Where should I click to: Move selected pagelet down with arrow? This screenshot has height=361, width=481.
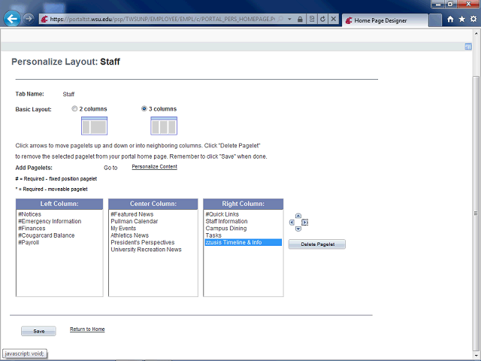(298, 229)
